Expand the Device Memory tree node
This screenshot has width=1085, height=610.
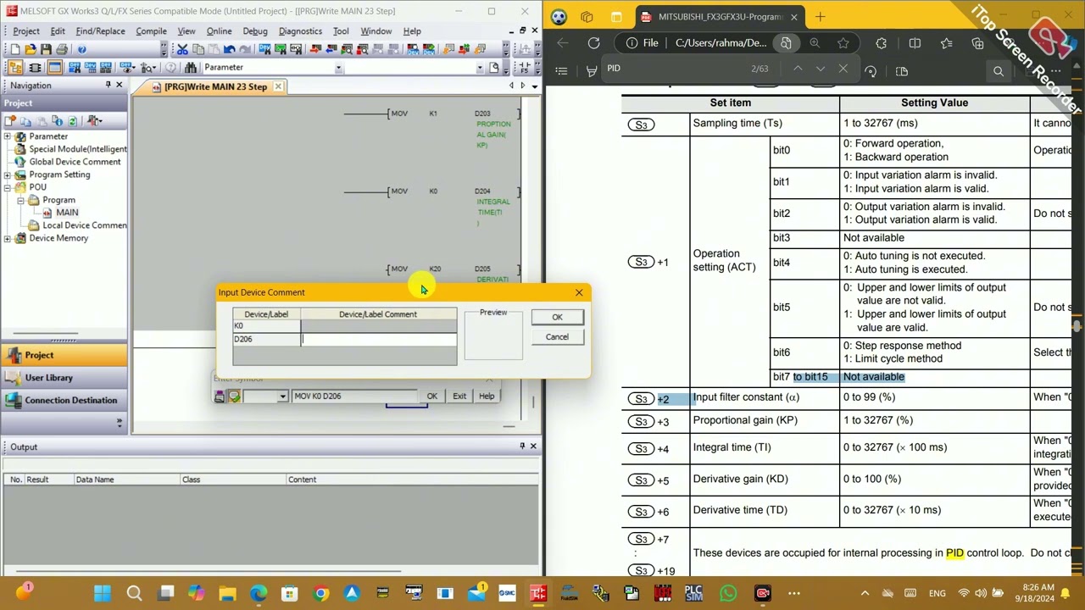pos(8,238)
